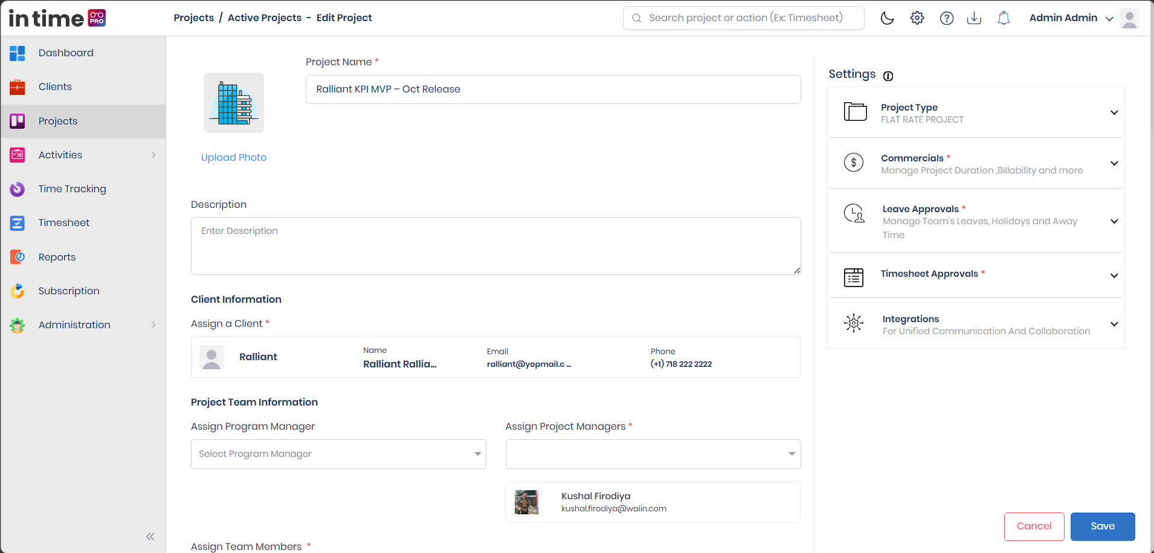Click the Commercials dollar icon
The width and height of the screenshot is (1154, 553).
854,162
